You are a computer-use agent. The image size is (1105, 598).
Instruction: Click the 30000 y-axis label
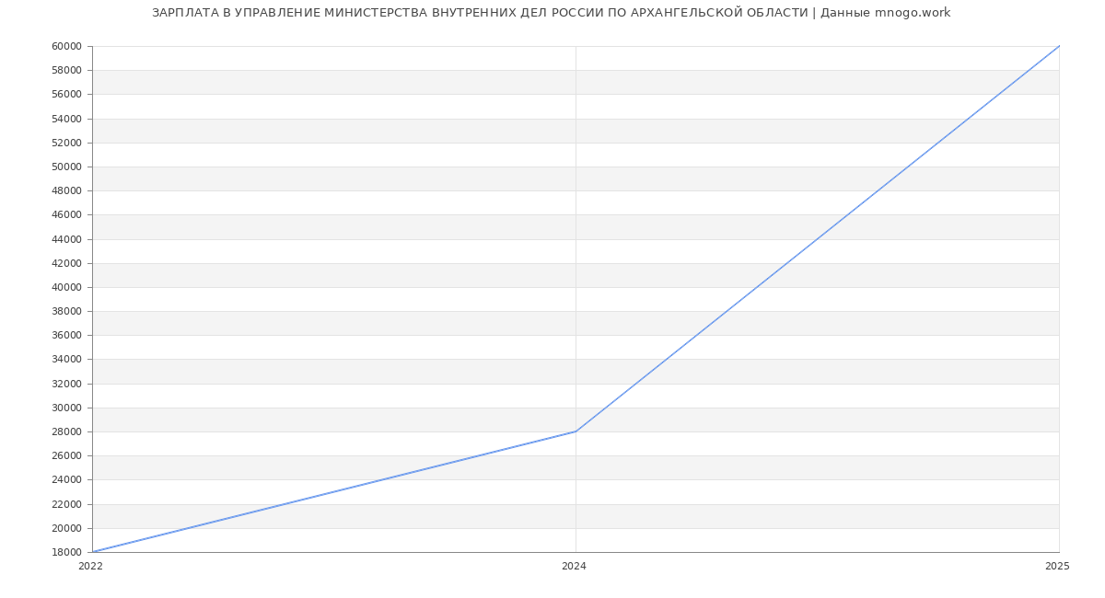coord(66,408)
